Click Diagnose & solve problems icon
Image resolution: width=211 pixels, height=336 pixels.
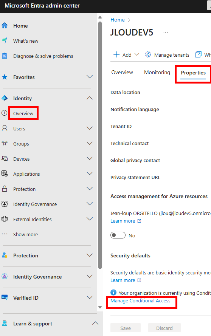click(5, 56)
